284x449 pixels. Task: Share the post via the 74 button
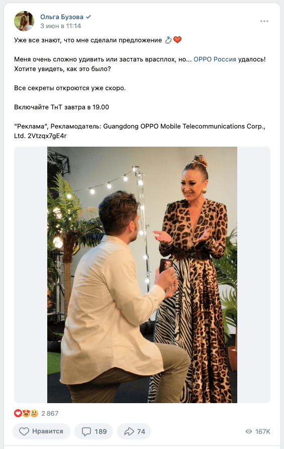coord(134,431)
